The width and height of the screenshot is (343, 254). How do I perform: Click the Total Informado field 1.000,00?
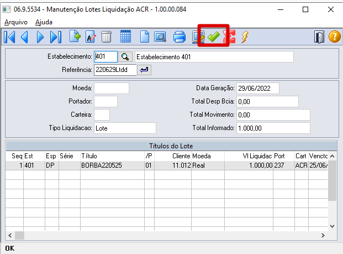[273, 128]
